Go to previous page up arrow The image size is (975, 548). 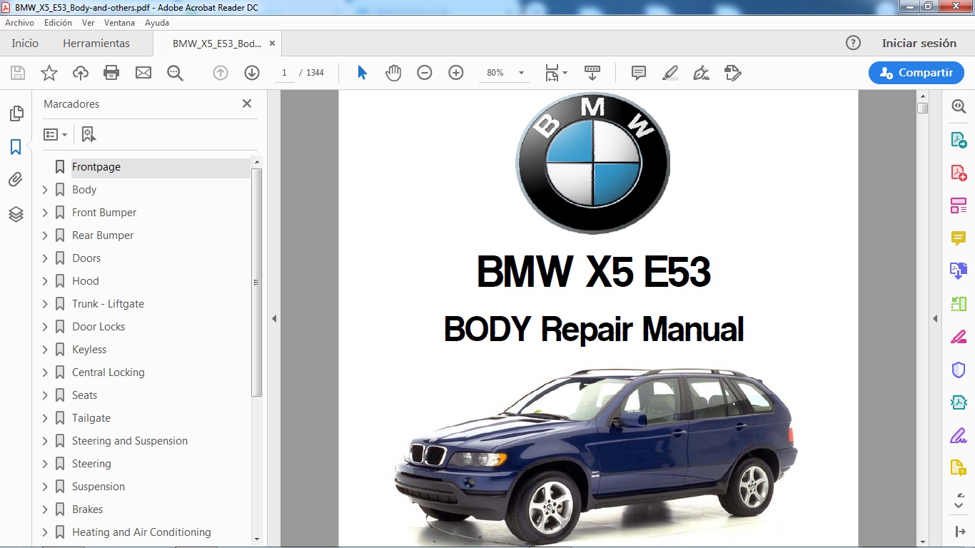point(221,73)
